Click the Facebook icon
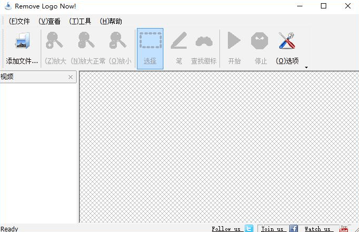This screenshot has height=232, width=359. [293, 229]
